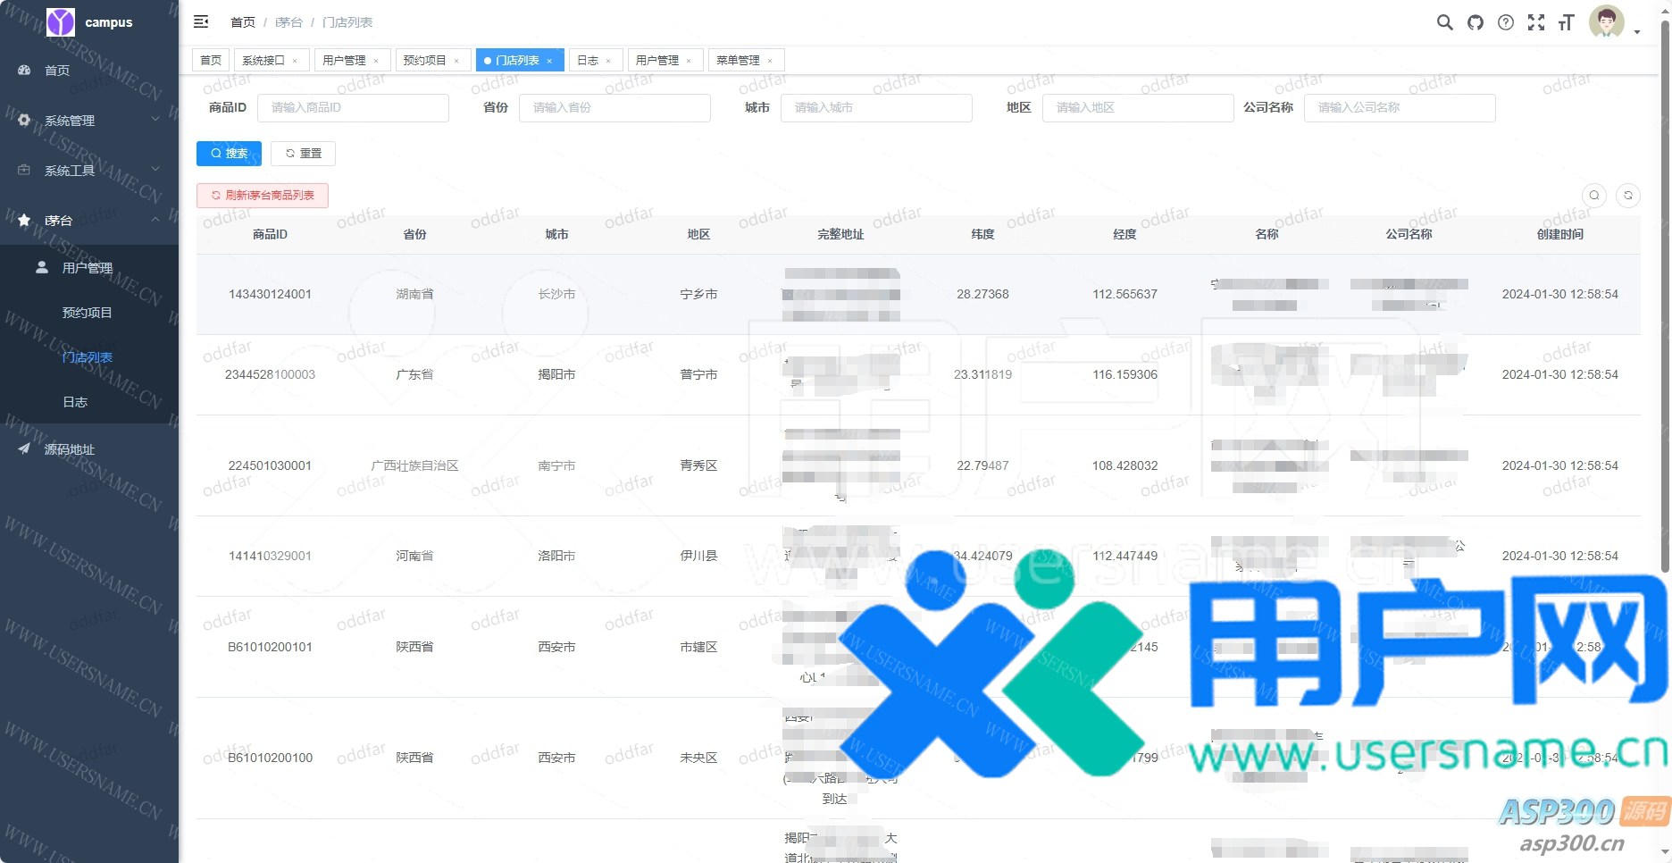
Task: Expand the 系统管理 sidebar menu
Action: 89,120
